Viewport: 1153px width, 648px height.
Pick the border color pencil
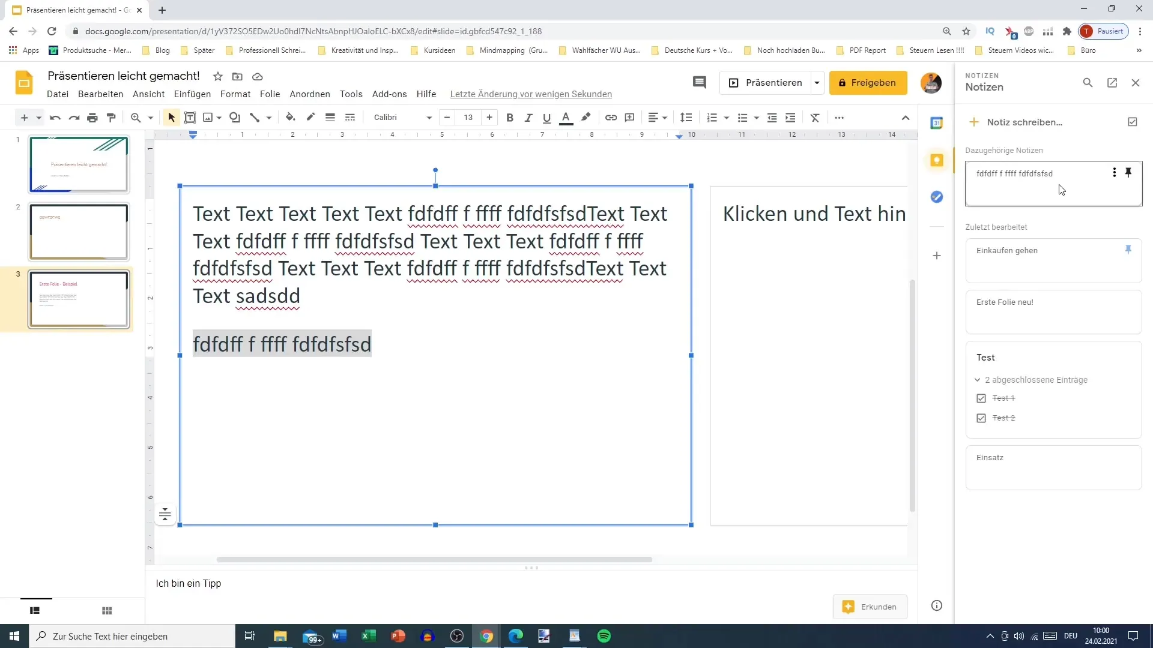310,118
